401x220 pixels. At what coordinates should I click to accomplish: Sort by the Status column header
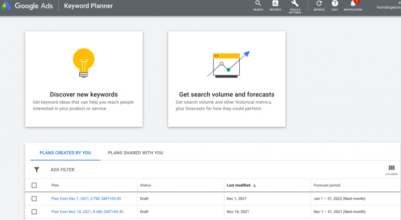[146, 185]
